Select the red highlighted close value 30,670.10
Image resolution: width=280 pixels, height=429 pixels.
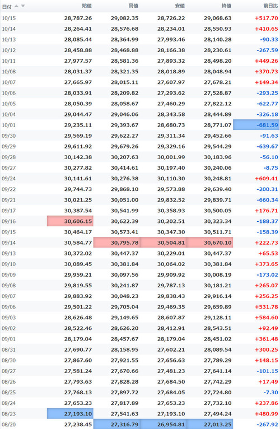pos(210,243)
